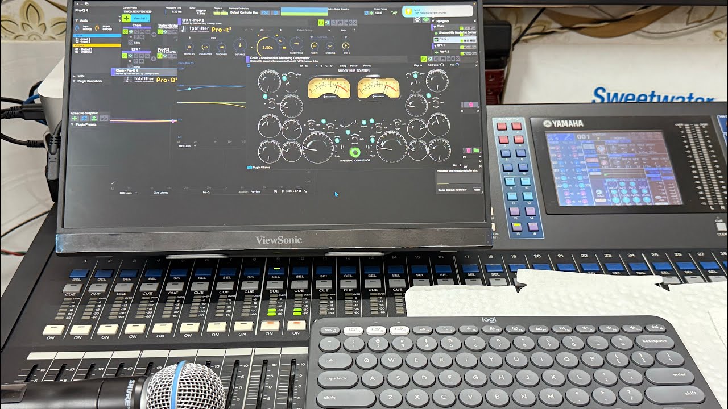Toggle Key In on Shadow Hills compressor

tap(417, 65)
